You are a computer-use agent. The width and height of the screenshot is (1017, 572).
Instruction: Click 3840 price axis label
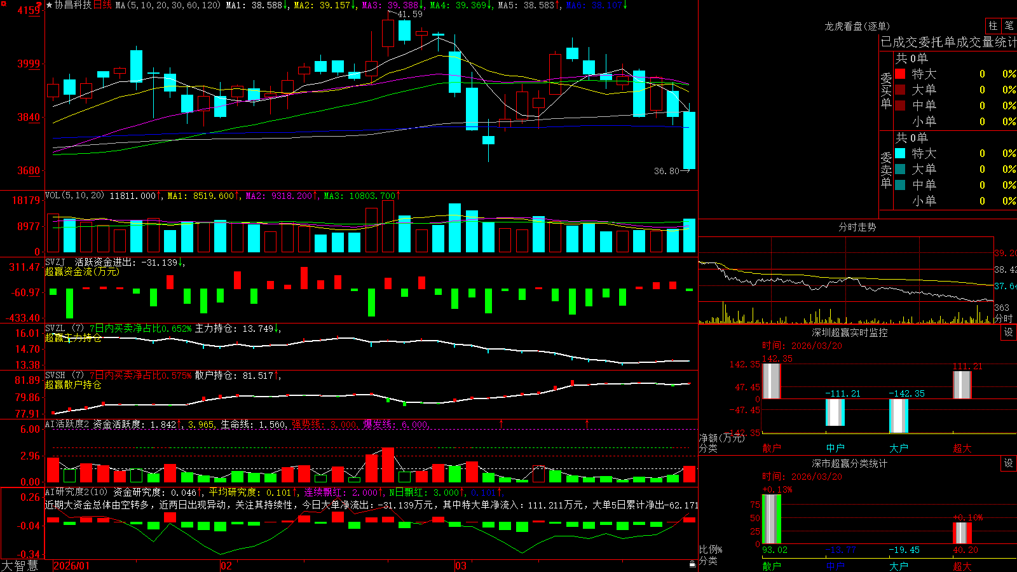pyautogui.click(x=28, y=117)
